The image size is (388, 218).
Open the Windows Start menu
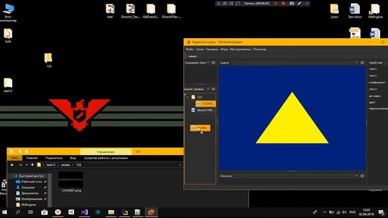(4, 212)
